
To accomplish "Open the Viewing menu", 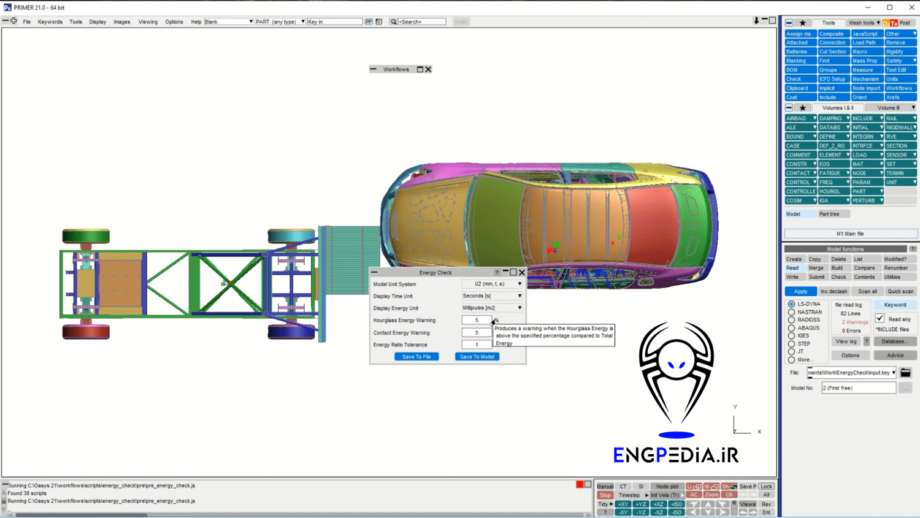I will (148, 22).
